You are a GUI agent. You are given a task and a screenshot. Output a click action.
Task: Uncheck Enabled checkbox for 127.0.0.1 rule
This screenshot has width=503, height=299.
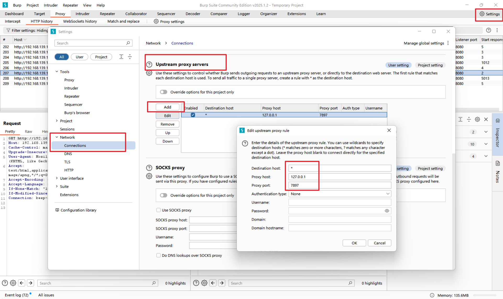coord(193,115)
